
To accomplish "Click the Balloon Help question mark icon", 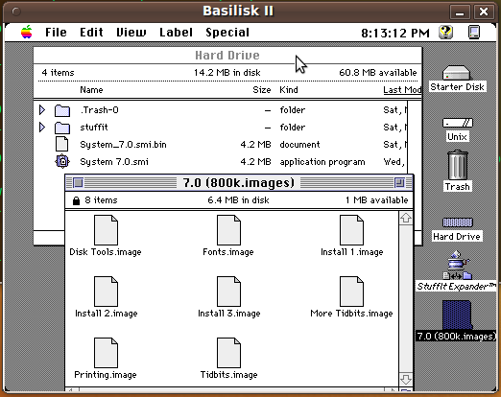I will pyautogui.click(x=445, y=32).
